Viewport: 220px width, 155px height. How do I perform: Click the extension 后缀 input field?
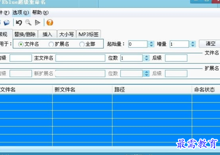(x=176, y=74)
